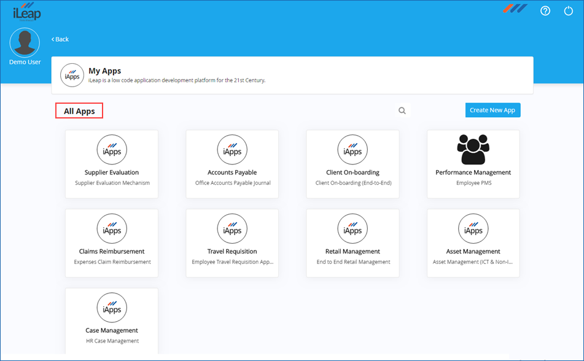Click the All Apps section heading

click(79, 111)
